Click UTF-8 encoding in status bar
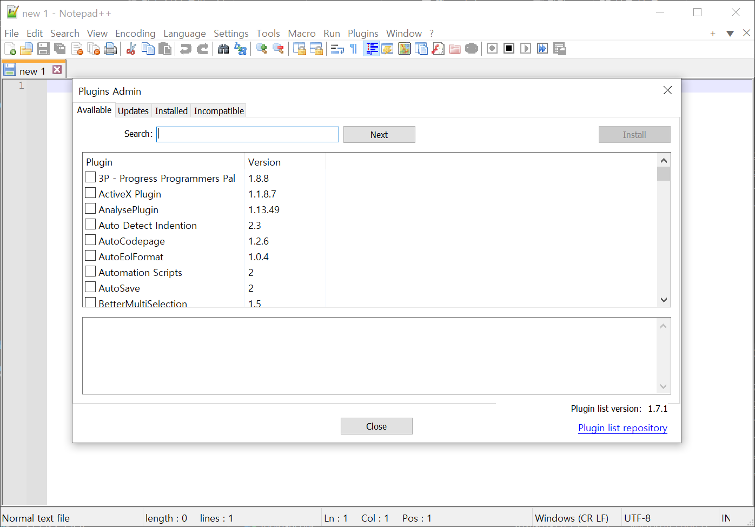The height and width of the screenshot is (527, 755). click(x=637, y=518)
